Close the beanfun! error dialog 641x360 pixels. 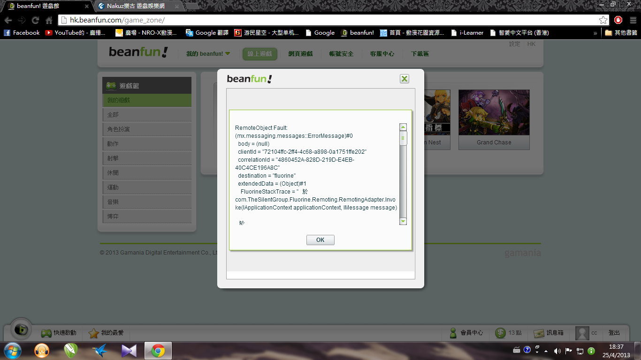click(404, 79)
